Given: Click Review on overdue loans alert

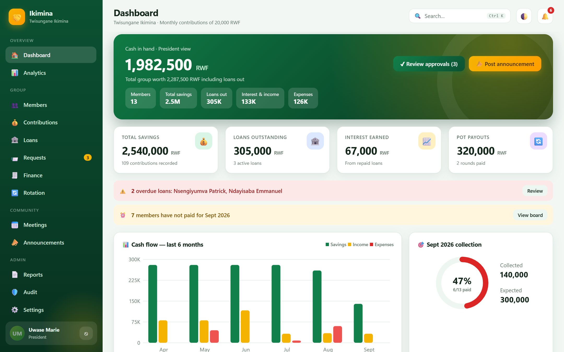Looking at the screenshot, I should click(x=535, y=191).
